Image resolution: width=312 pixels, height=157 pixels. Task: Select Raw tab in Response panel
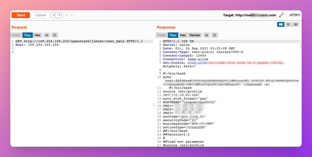173,35
